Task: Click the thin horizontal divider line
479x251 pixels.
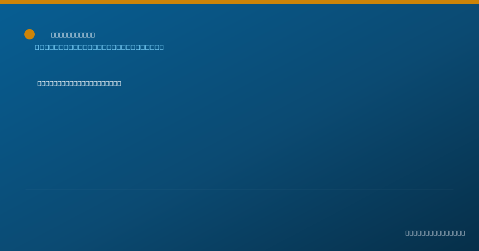Action: 239,190
